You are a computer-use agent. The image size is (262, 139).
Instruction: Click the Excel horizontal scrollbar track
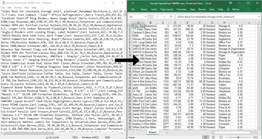234,133
